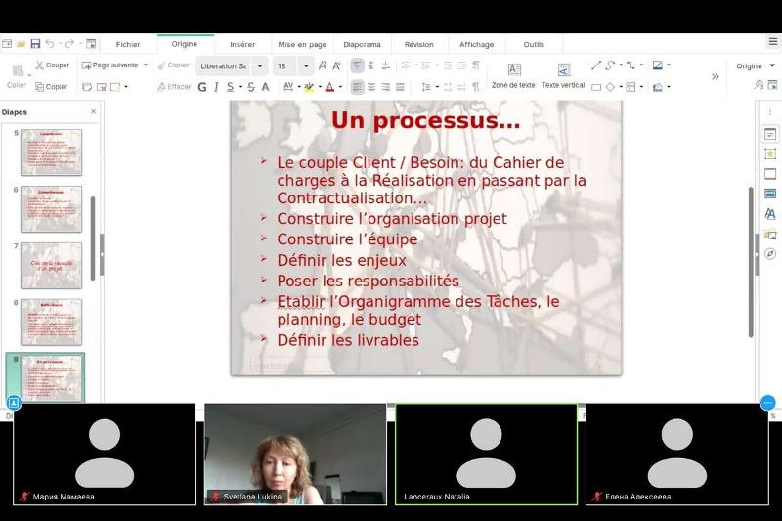This screenshot has height=521, width=782.
Task: Toggle strikethrough text formatting
Action: 251,87
